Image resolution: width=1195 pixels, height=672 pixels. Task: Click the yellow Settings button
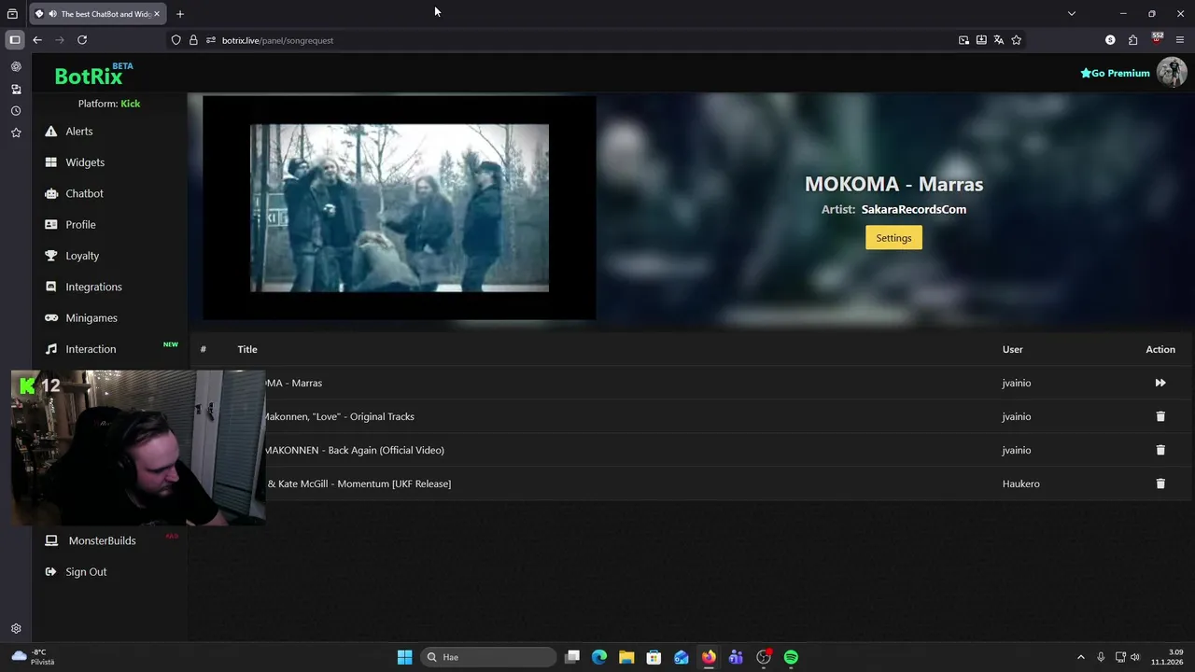[893, 238]
